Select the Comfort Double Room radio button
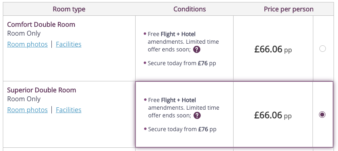 click(x=323, y=49)
